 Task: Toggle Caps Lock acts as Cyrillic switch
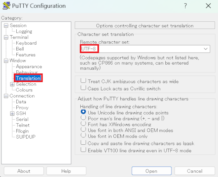84,88
